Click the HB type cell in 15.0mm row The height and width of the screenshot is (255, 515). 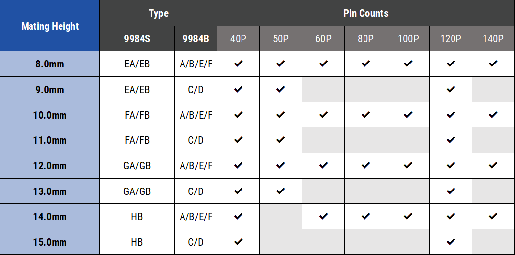(x=137, y=242)
